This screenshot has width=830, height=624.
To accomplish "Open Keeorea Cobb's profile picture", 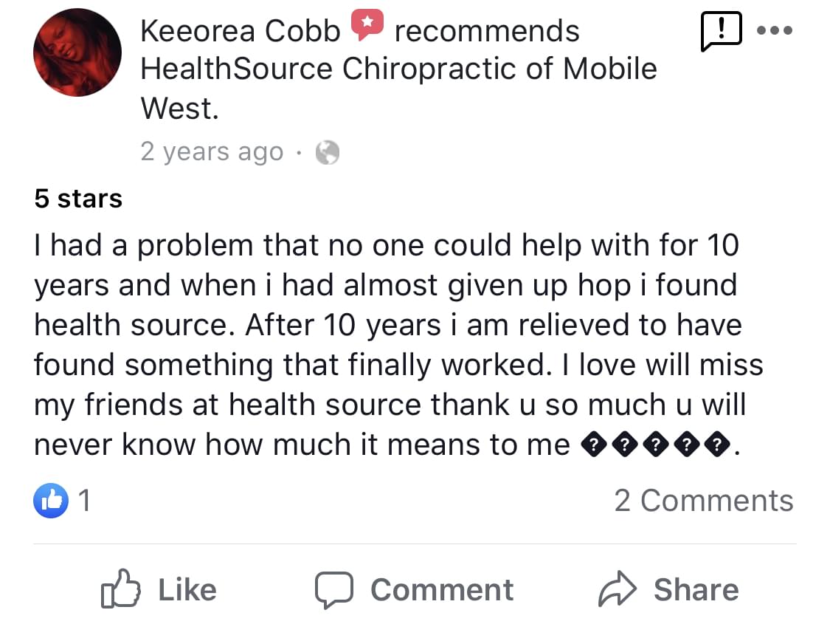I will 77,52.
